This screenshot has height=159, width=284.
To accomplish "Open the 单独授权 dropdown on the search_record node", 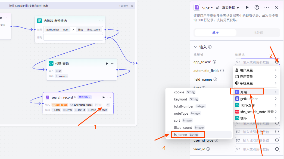I will tap(85, 97).
